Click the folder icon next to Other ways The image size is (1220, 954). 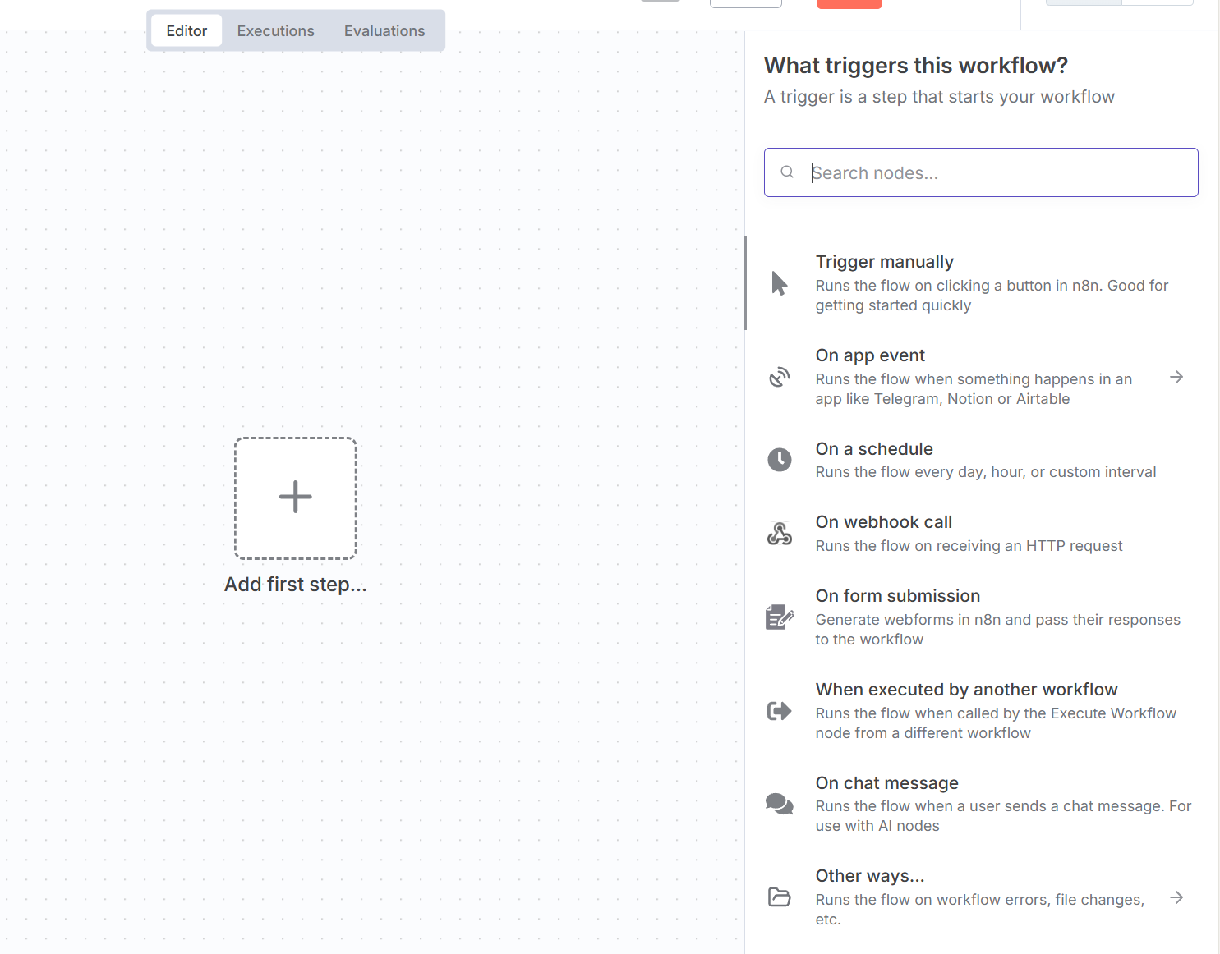click(779, 897)
